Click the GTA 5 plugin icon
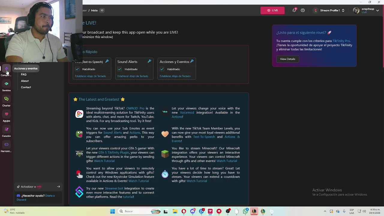 pyautogui.click(x=79, y=154)
